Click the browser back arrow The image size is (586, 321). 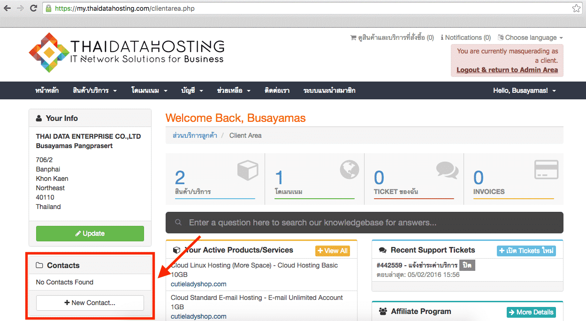(7, 8)
